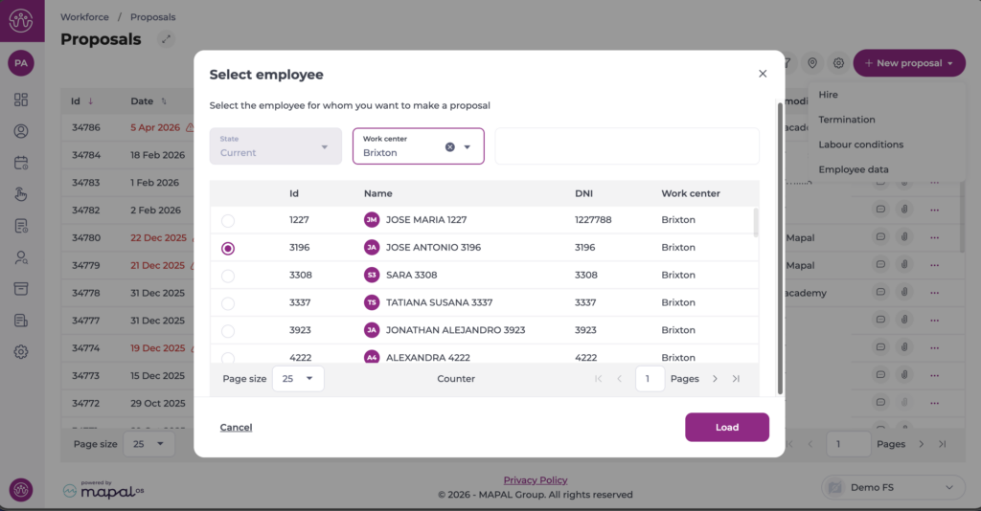Click the Load button
This screenshot has width=981, height=511.
click(x=726, y=427)
